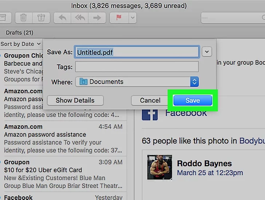This screenshot has width=265, height=200.
Task: Select Groupon $10 for $20 Uber eGift email
Action: coord(63,174)
